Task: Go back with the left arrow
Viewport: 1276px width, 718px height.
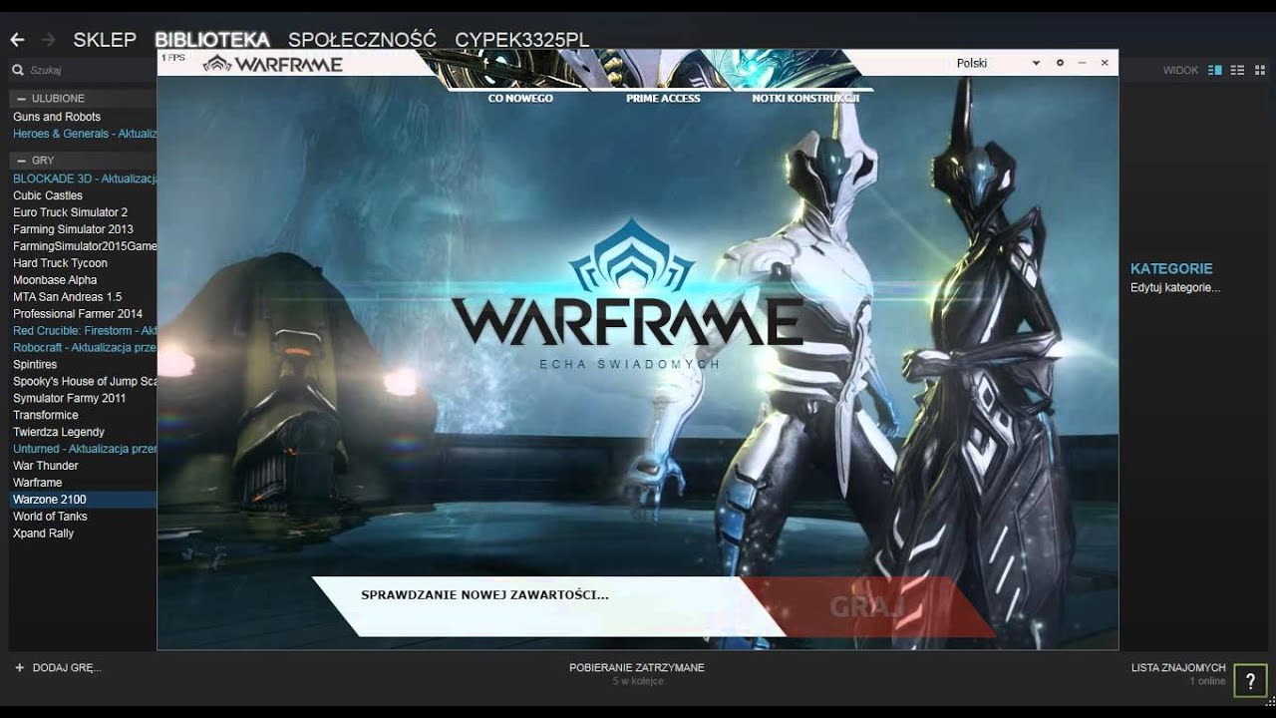Action: pyautogui.click(x=17, y=40)
